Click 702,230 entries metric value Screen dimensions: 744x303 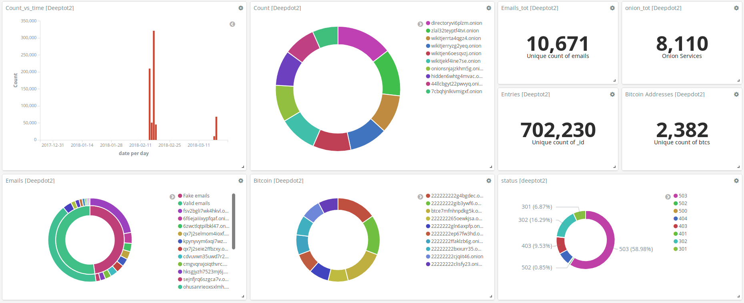point(558,130)
